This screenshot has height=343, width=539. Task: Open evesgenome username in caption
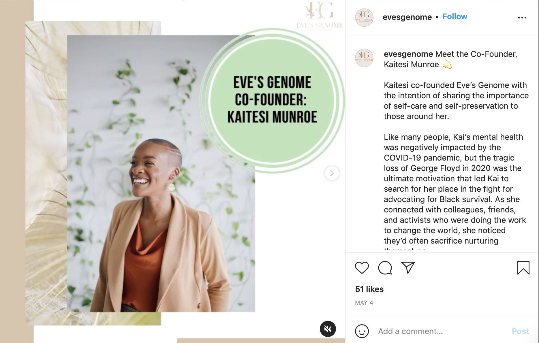click(408, 54)
